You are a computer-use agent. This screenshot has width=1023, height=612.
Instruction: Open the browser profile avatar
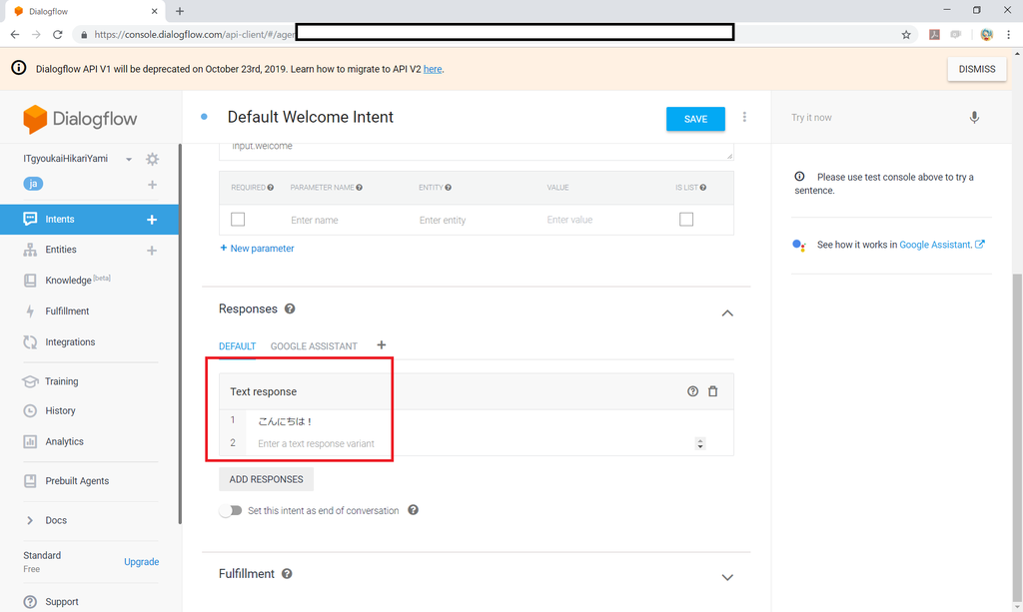986,35
